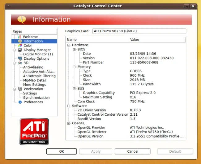The width and height of the screenshot is (201, 164).
Task: Click the Display Manager monitor icon
Action: point(20,50)
